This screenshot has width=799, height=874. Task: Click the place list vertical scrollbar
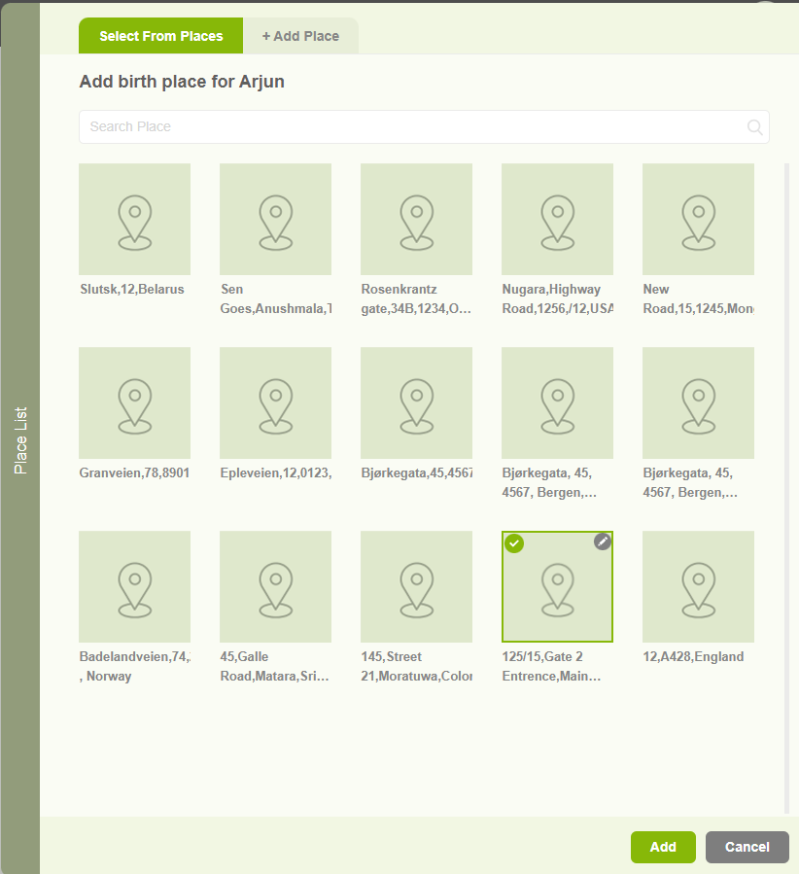(786, 486)
